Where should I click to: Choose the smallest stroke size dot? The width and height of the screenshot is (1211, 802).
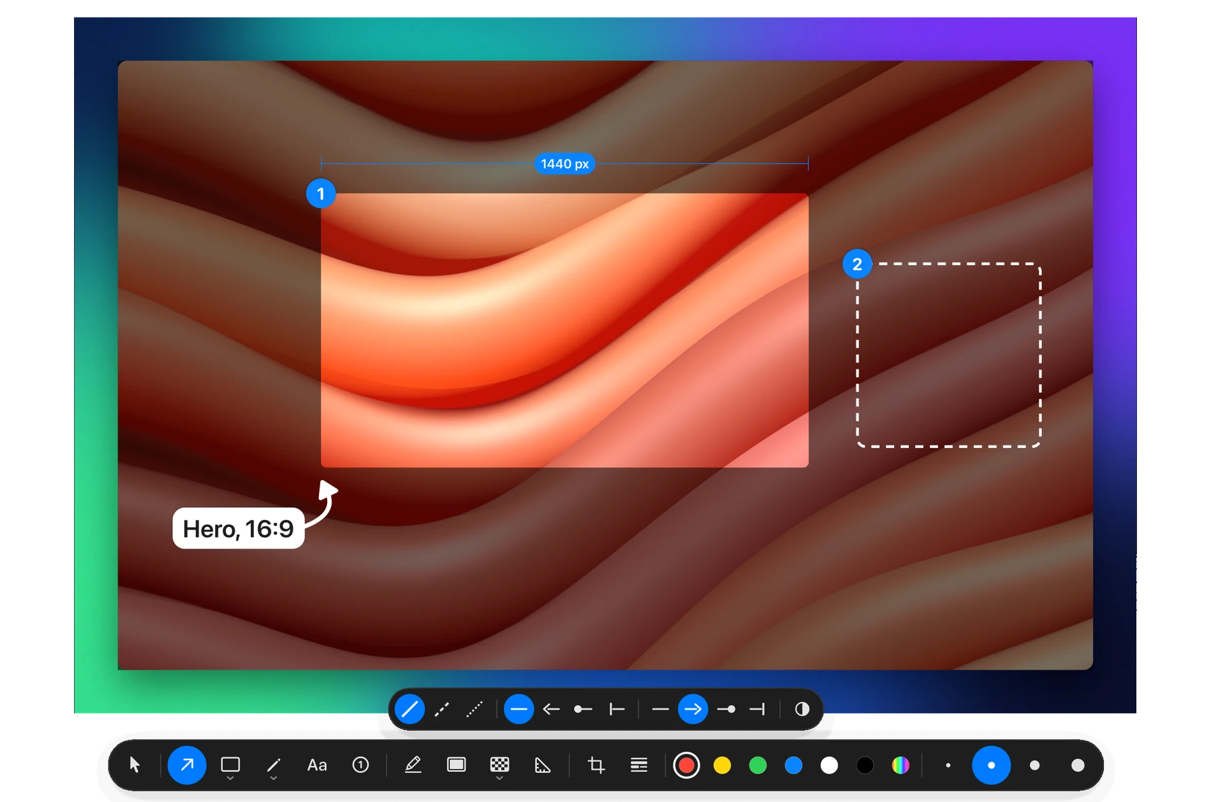pos(948,765)
